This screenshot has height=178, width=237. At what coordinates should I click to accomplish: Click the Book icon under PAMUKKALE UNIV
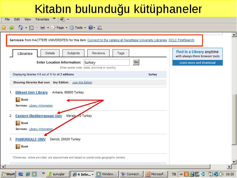pos(18,147)
